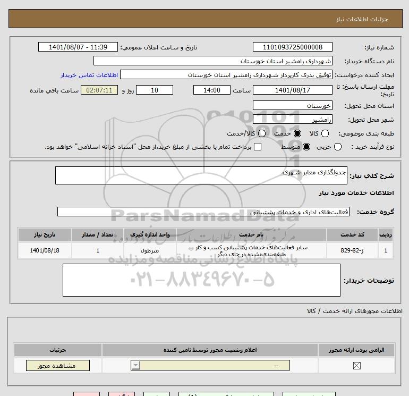The height and width of the screenshot is (396, 409).
Task: Click the گروه خدمت field
Action: coord(203,212)
